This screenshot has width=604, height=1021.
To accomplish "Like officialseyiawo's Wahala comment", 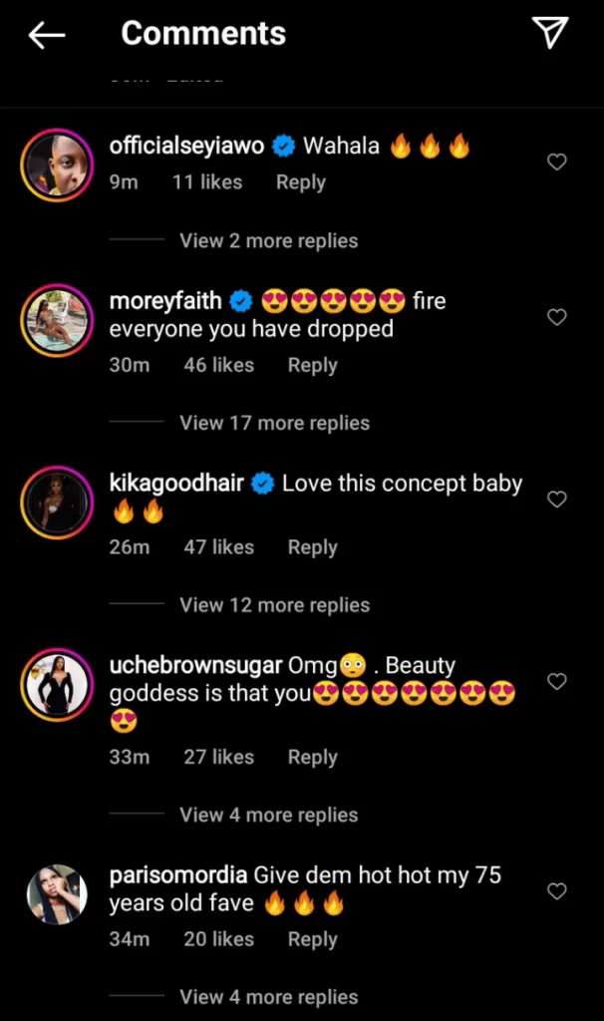I will coord(557,162).
